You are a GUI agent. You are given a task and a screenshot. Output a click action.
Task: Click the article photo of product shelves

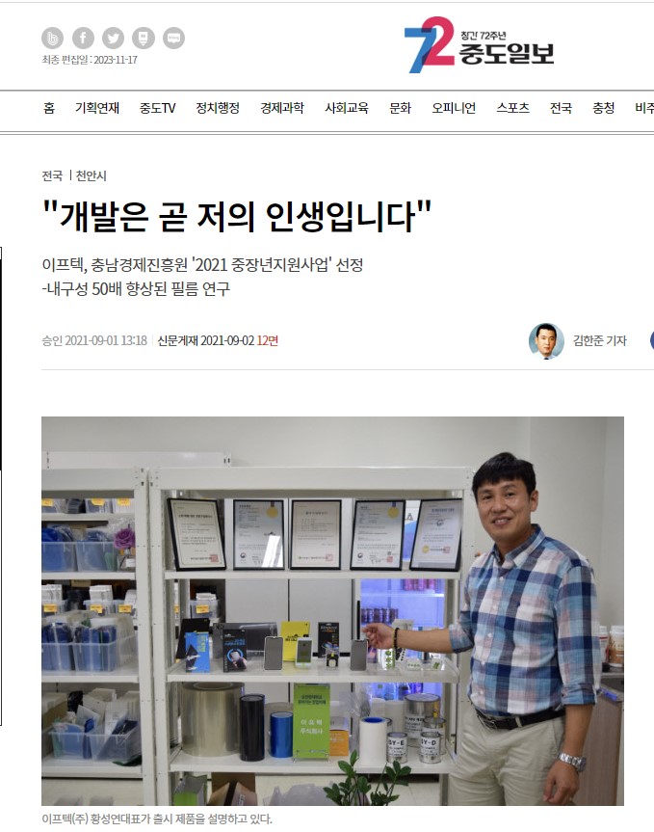(x=332, y=610)
